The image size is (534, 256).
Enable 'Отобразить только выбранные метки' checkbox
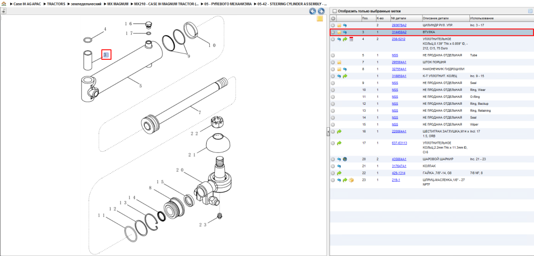(x=335, y=11)
